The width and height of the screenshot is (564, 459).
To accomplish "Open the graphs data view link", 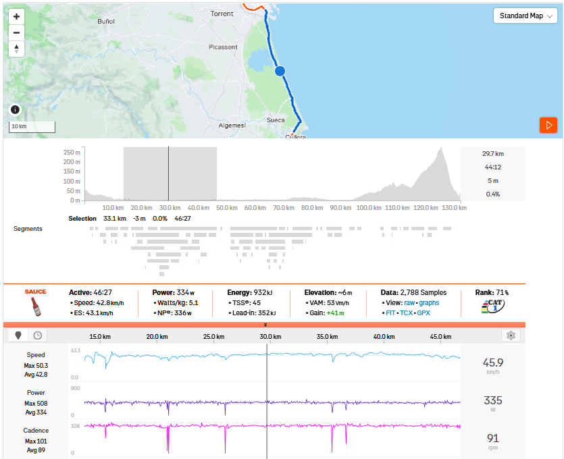I will click(429, 303).
